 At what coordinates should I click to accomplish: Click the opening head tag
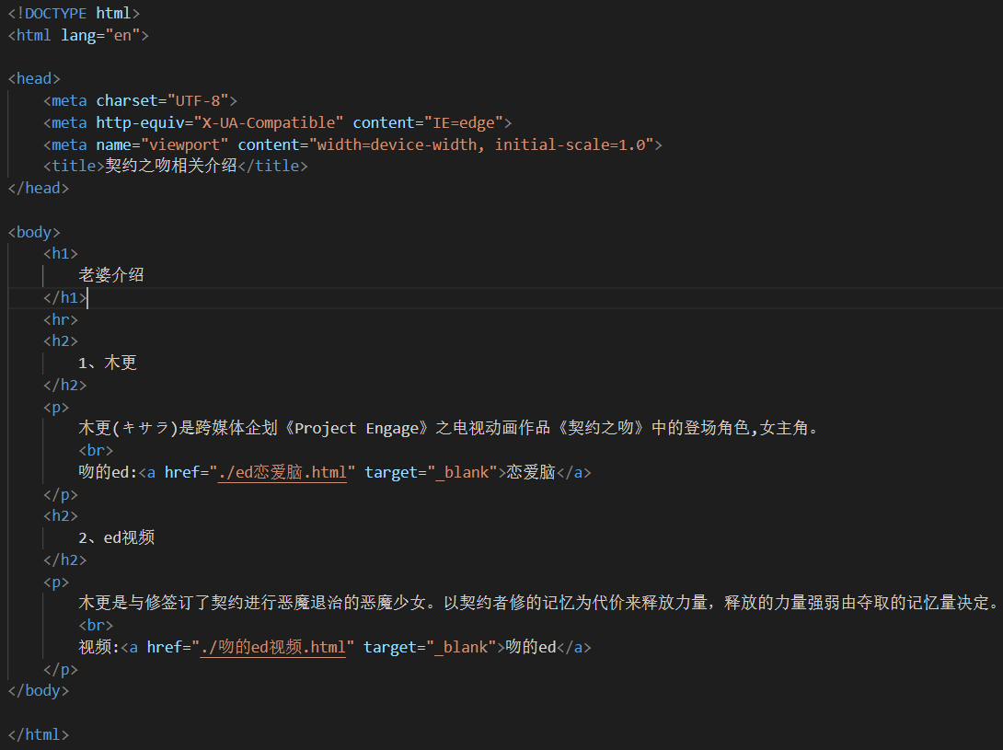point(34,79)
